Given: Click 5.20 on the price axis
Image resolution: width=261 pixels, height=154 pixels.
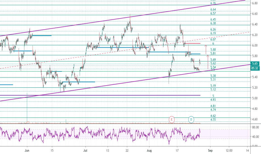Looking at the screenshot, I should tap(255, 88).
